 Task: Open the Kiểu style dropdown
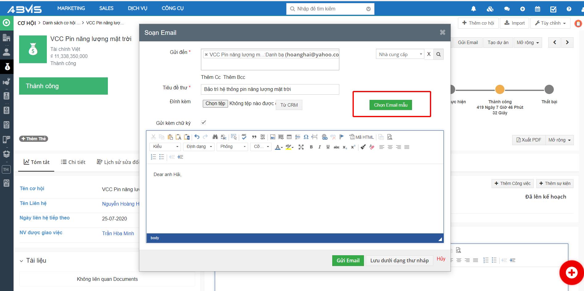tap(165, 147)
